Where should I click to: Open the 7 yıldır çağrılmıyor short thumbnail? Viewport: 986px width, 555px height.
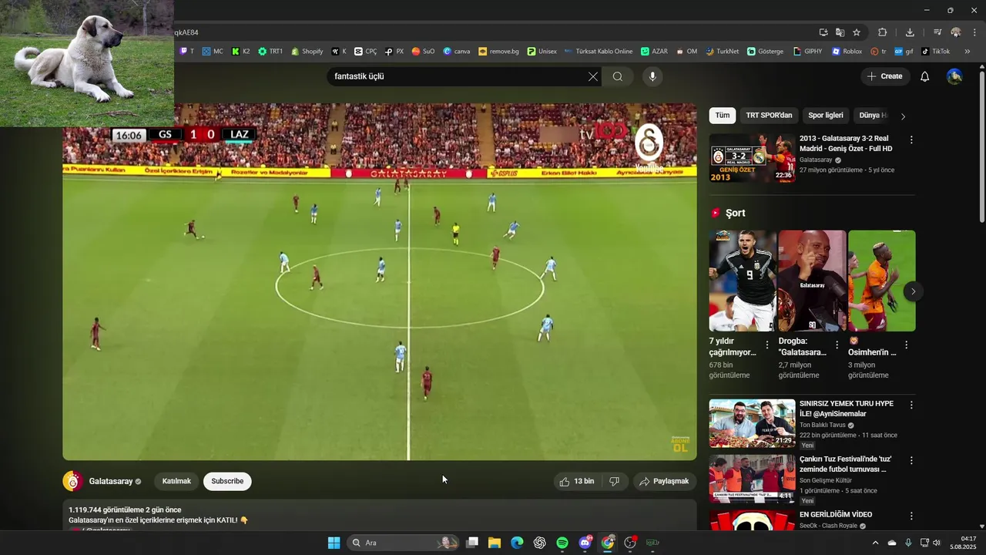pos(743,281)
